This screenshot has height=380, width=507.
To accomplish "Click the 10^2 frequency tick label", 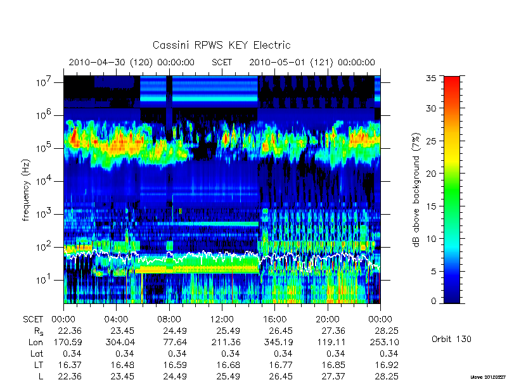I will pos(44,247).
